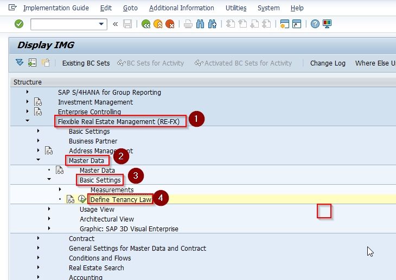Image resolution: width=396 pixels, height=280 pixels.
Task: Expand the Usage View node
Action: 49,209
